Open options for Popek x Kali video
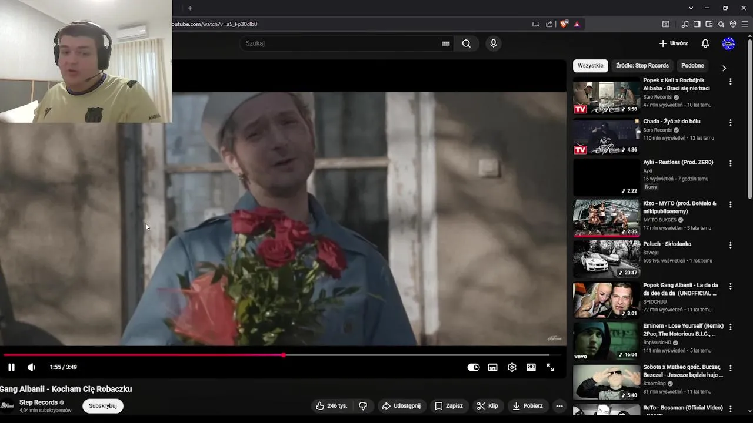 point(731,82)
